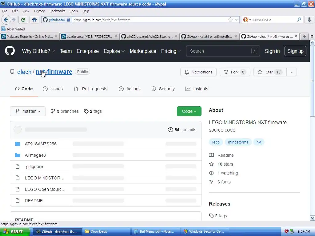Switch to the Pull requests tab

tap(90, 89)
